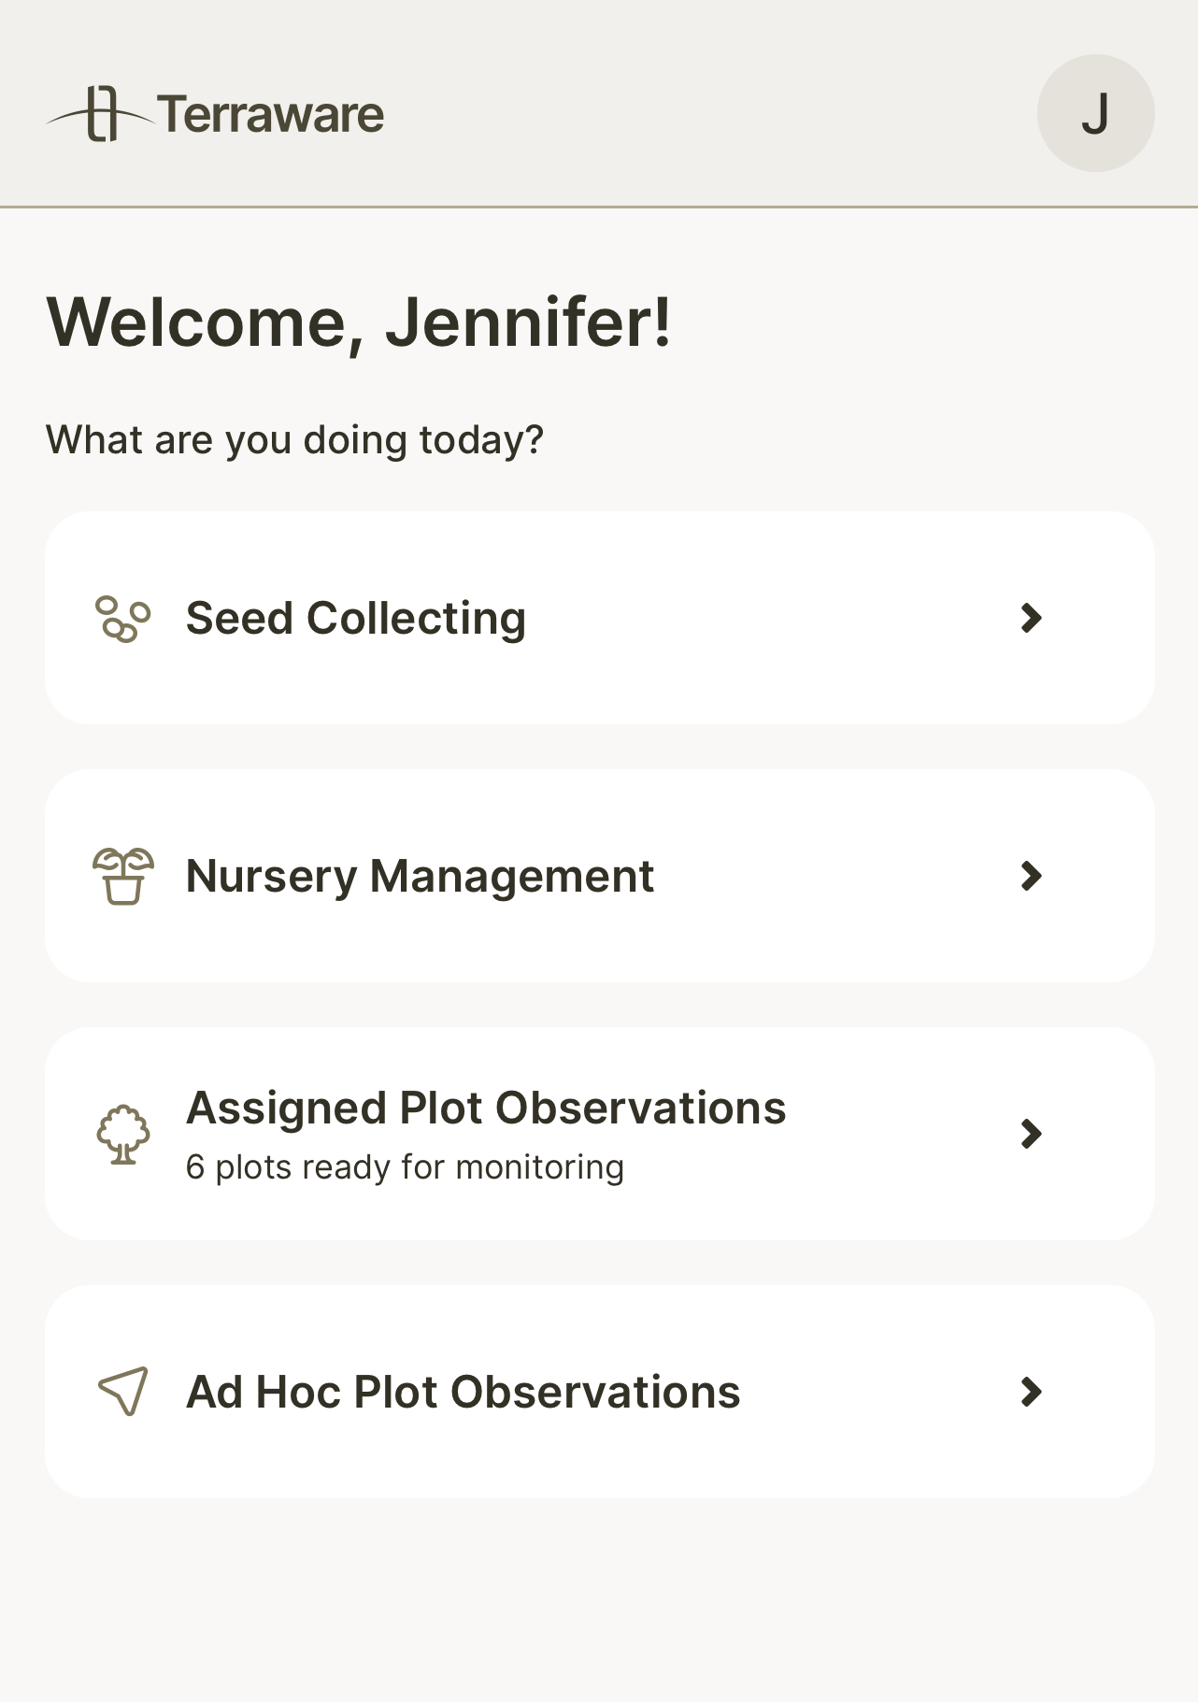Screen dimensions: 1198x1702
Task: Select the Nursery Management label
Action: click(420, 877)
